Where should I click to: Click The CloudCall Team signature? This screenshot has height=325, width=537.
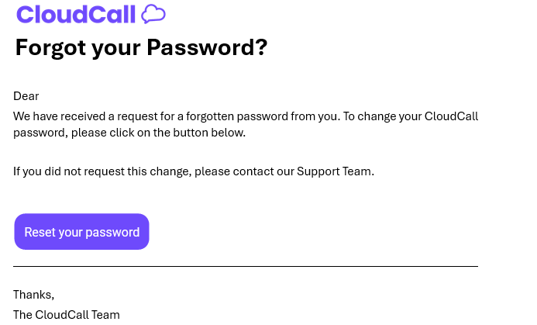coord(67,314)
